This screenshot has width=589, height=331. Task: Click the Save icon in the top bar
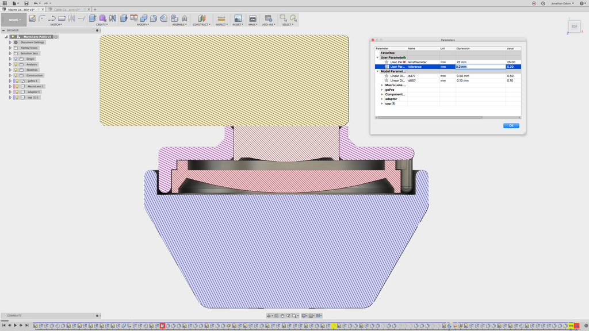(26, 3)
